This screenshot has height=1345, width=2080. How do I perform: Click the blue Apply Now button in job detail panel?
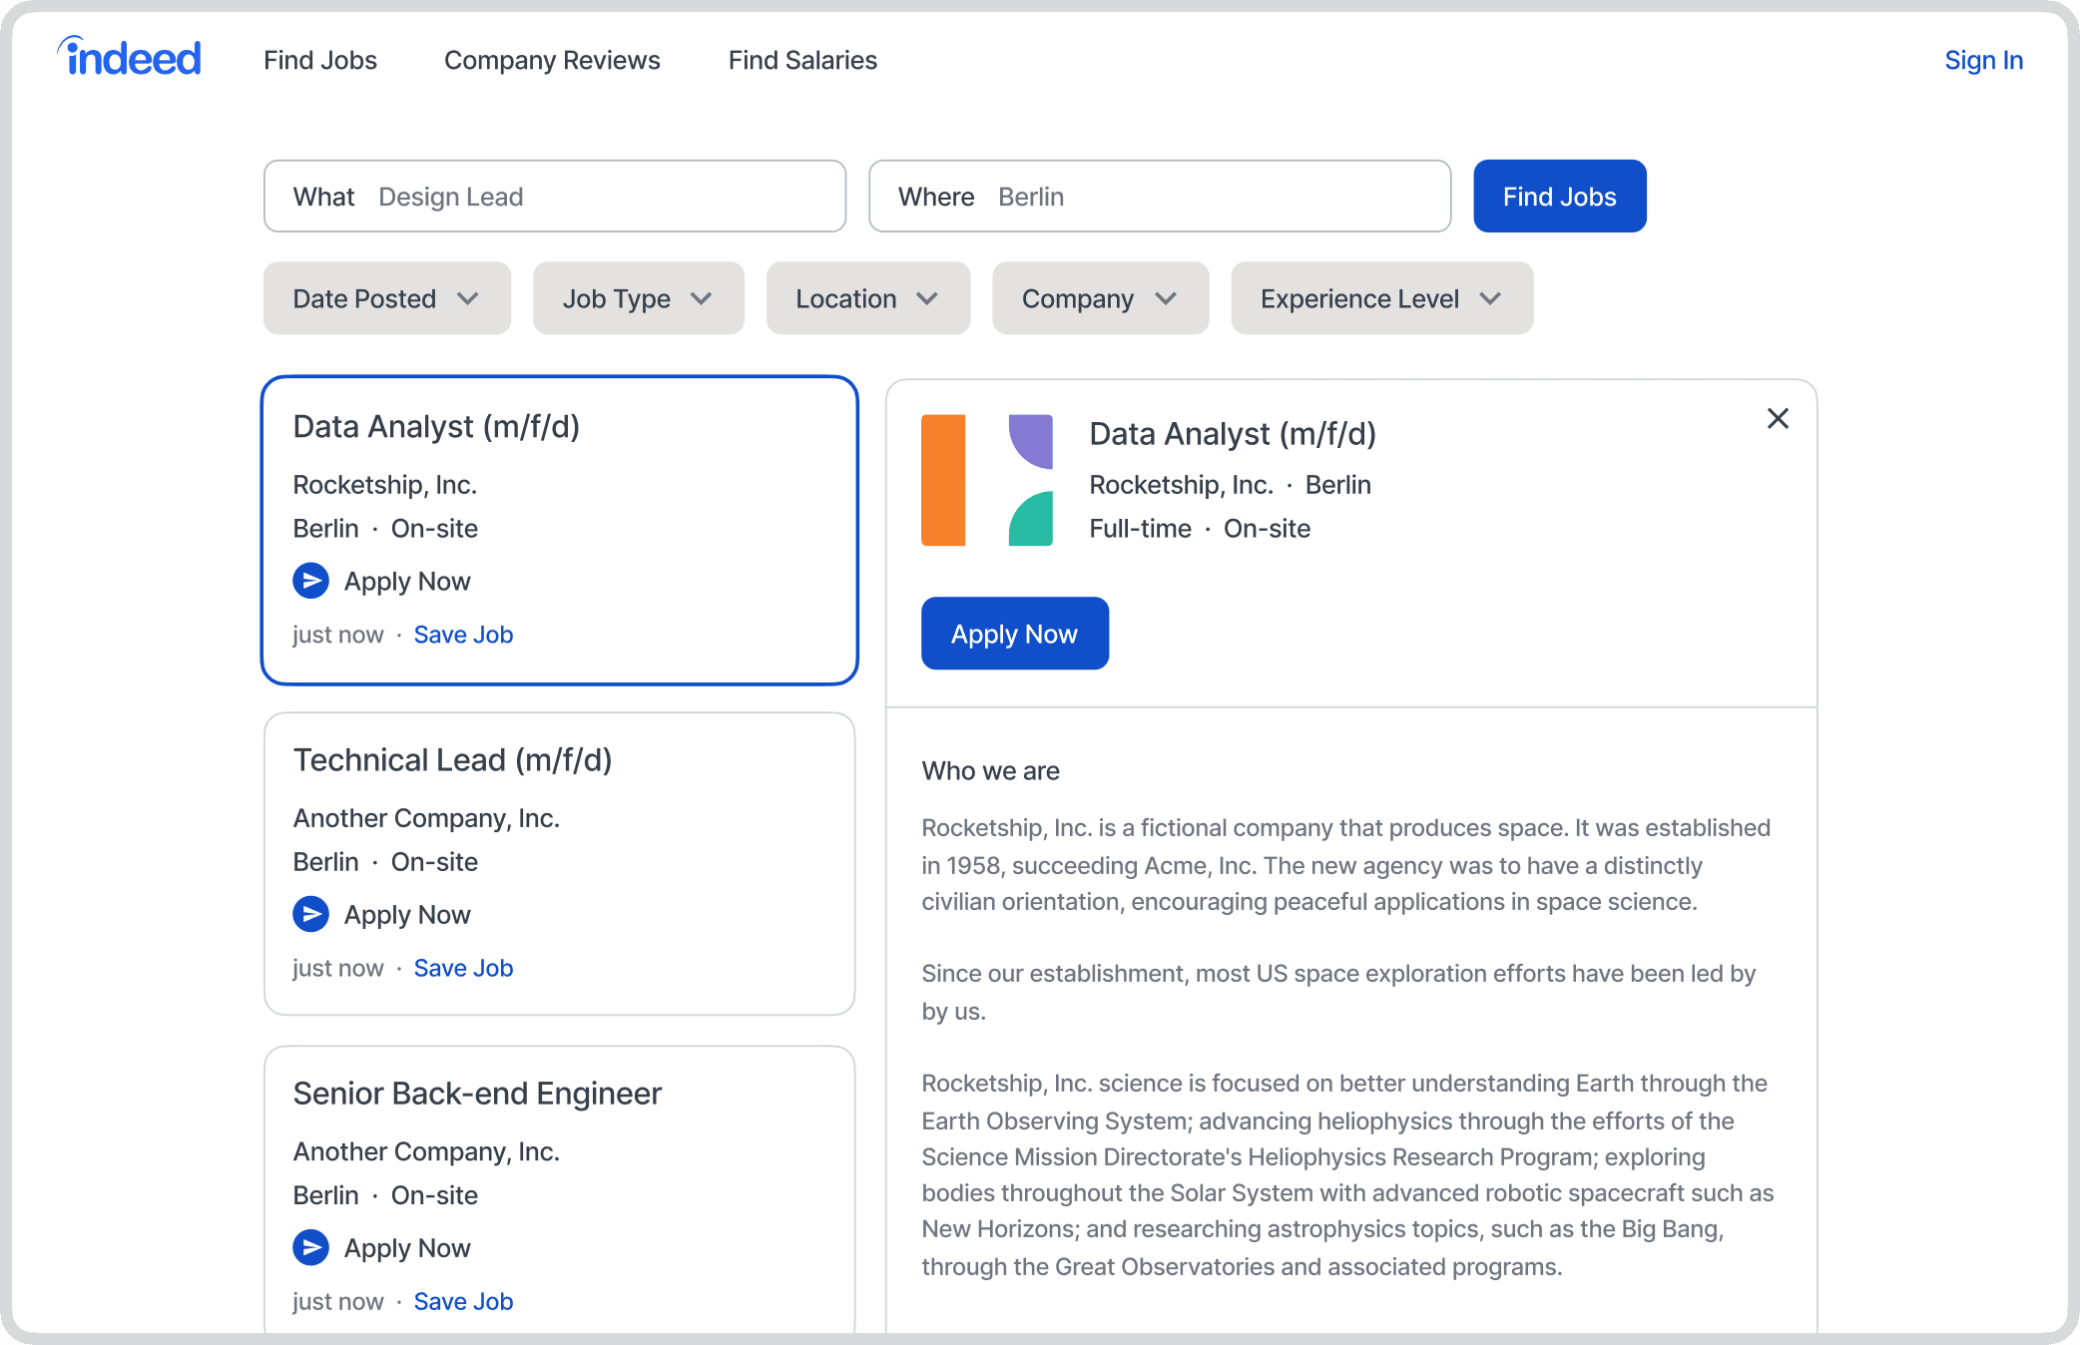1014,633
